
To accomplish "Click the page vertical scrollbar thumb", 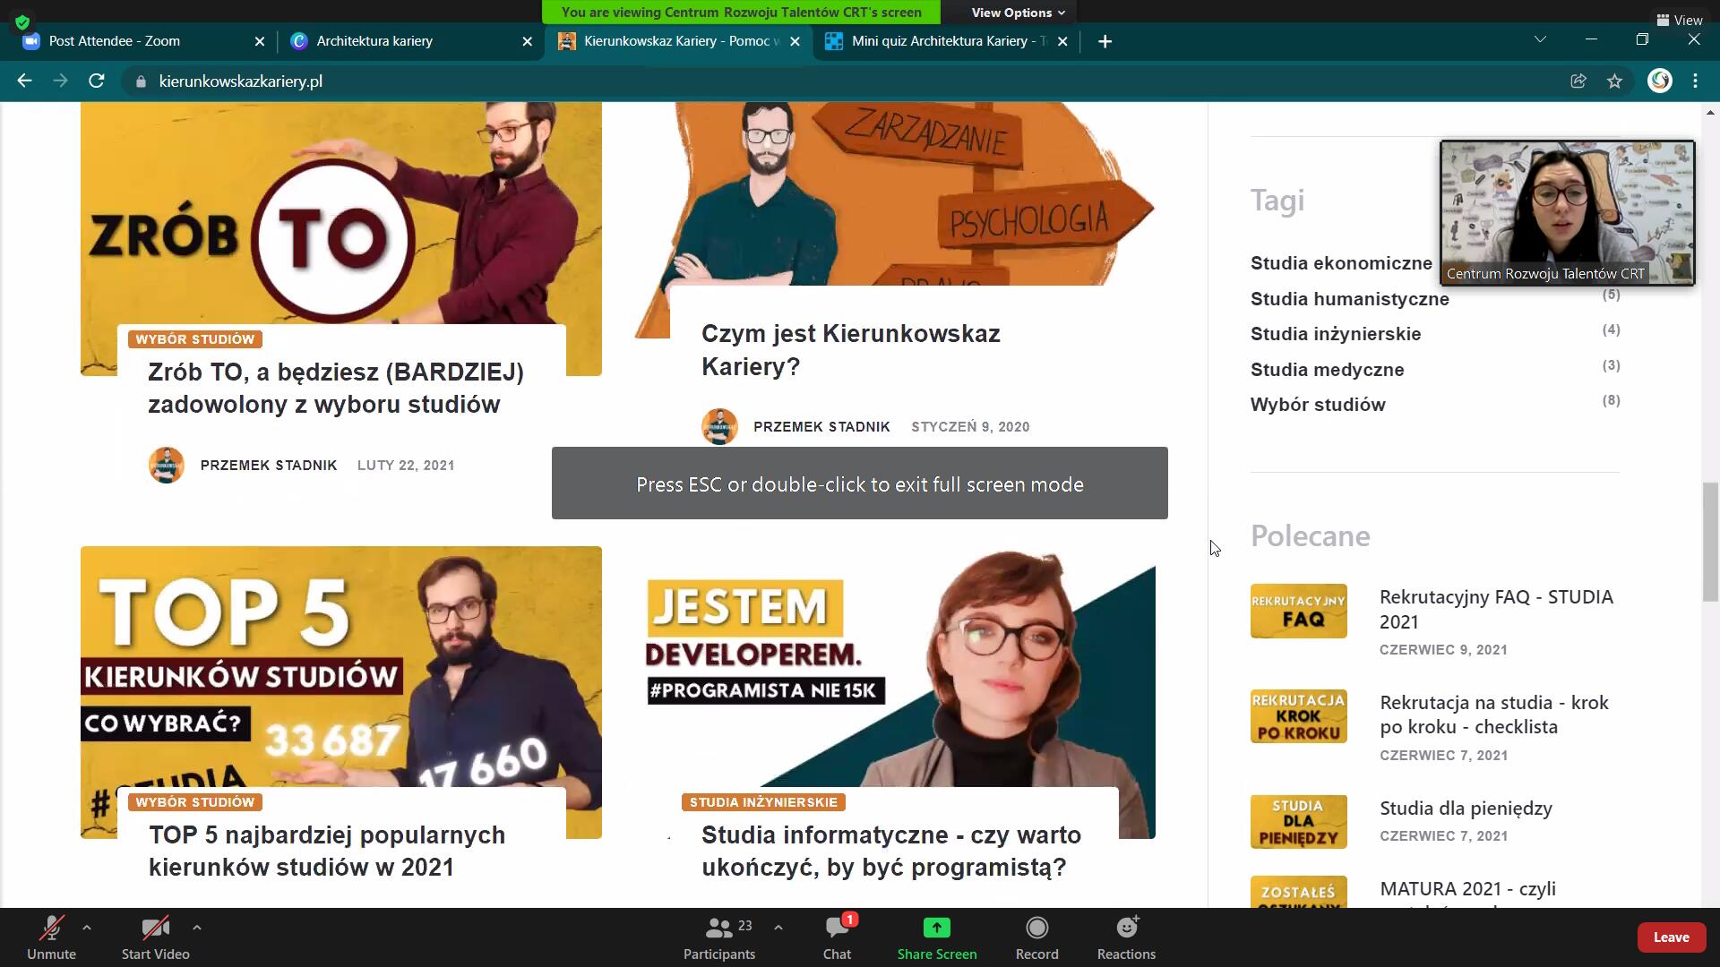I will [1710, 542].
